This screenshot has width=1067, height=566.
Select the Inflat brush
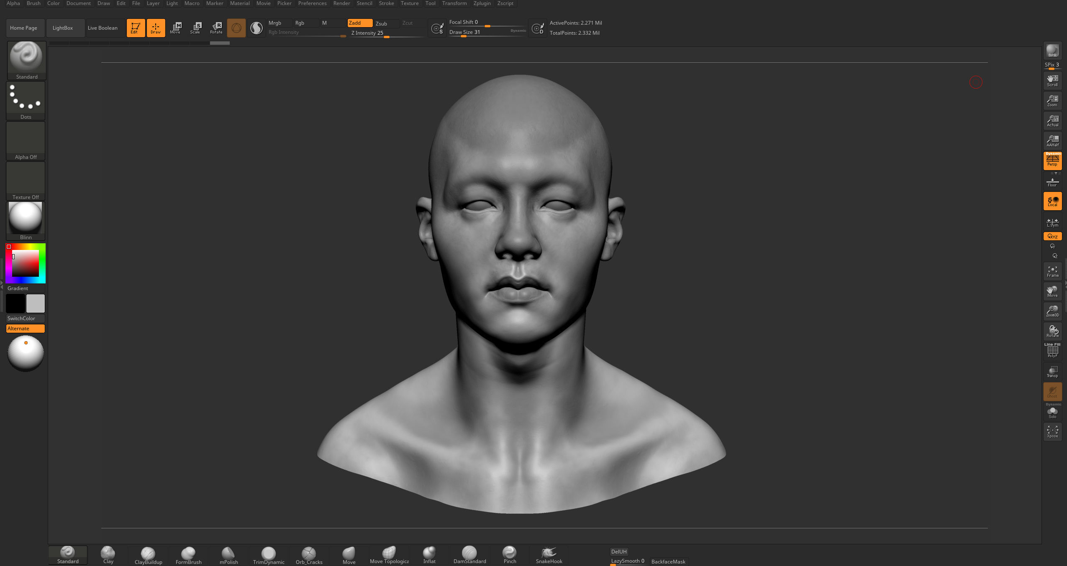coord(429,555)
